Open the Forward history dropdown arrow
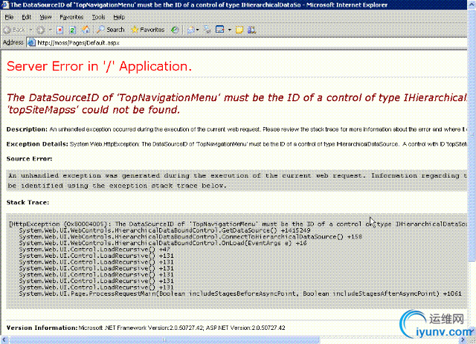Screen dimensions: 476x344 tap(50, 30)
